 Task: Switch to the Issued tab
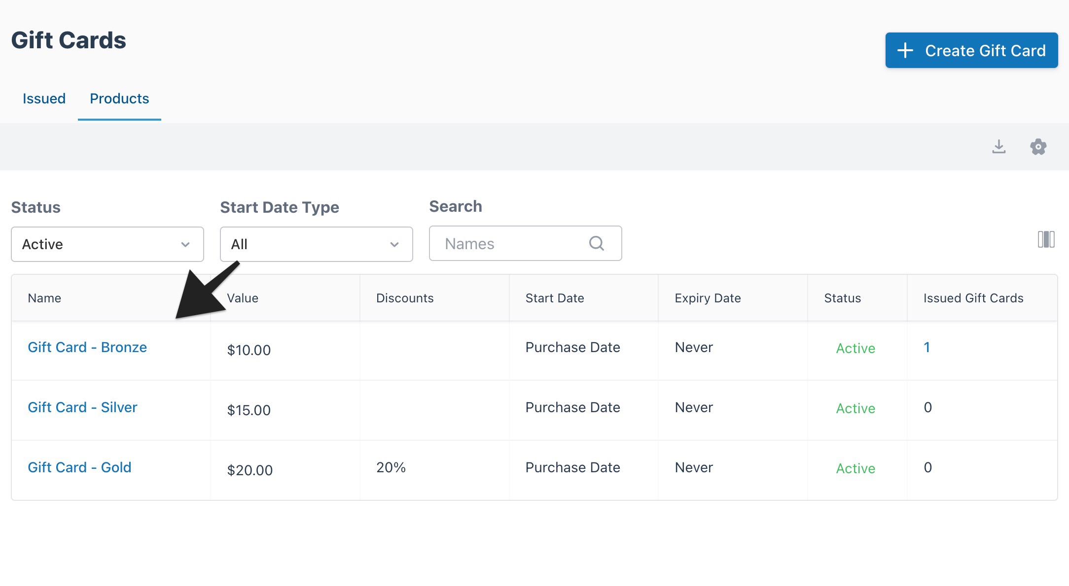pos(44,98)
